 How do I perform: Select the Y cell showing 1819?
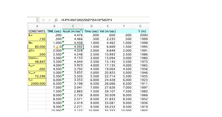140,107
